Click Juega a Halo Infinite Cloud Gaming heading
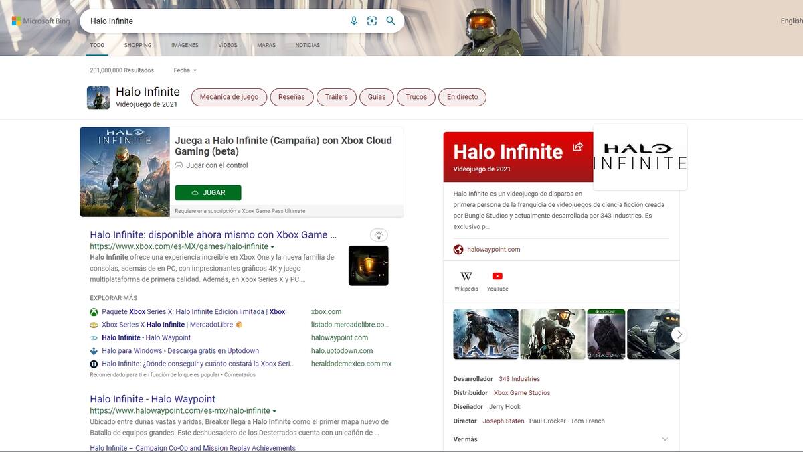This screenshot has width=803, height=452. click(x=283, y=146)
